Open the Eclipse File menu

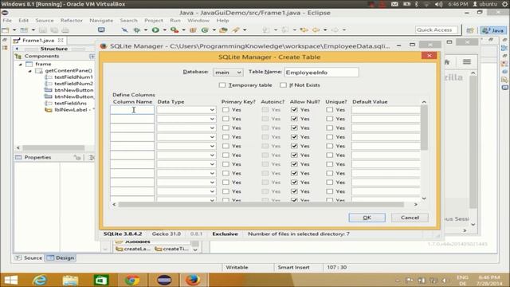coord(7,20)
